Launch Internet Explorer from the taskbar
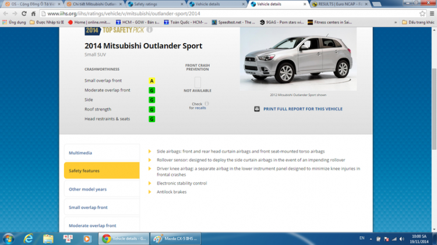This screenshot has width=437, height=245. (x=29, y=239)
